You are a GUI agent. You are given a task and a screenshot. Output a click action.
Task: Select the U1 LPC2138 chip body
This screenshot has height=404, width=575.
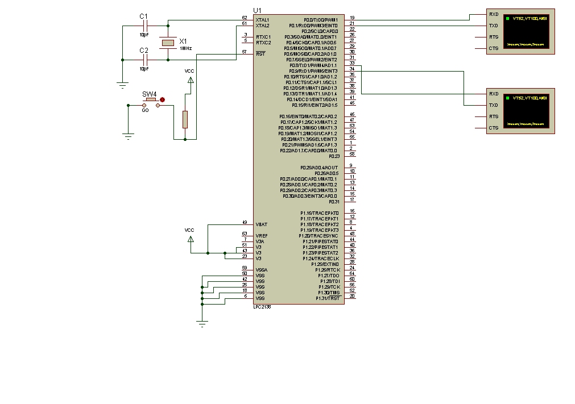[299, 159]
